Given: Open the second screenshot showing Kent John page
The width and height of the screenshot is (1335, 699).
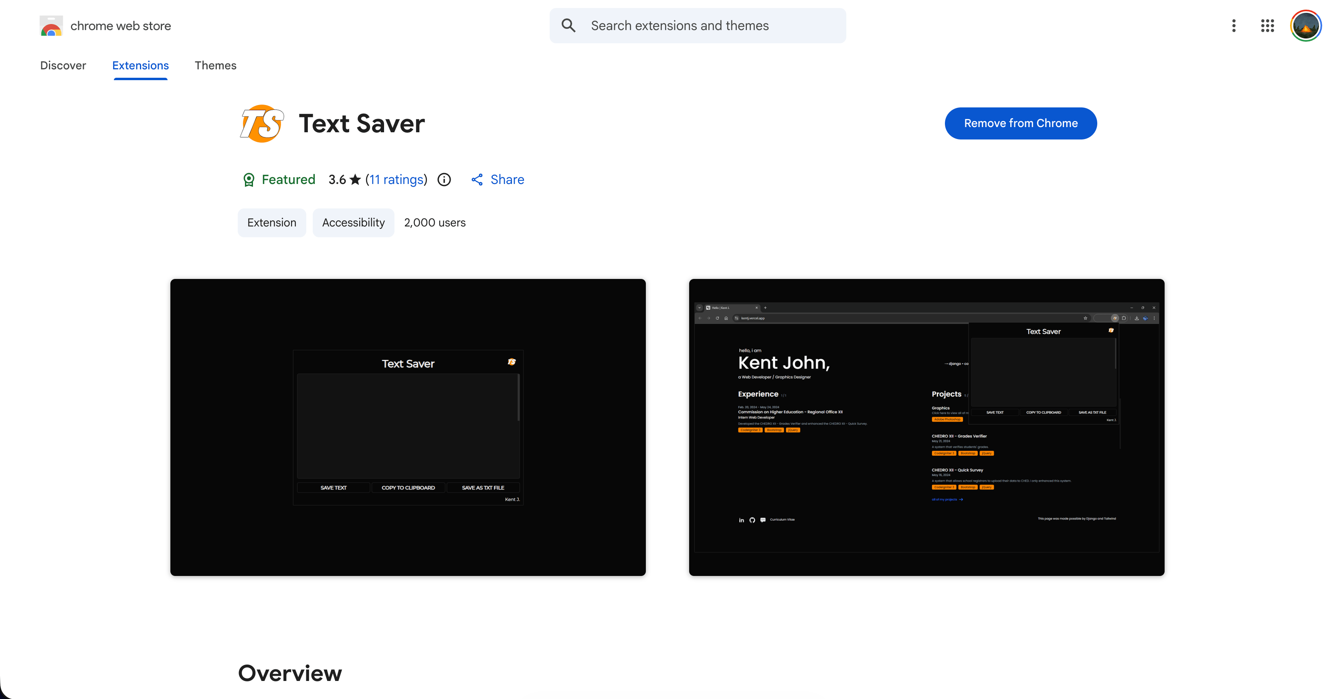Looking at the screenshot, I should pyautogui.click(x=926, y=428).
